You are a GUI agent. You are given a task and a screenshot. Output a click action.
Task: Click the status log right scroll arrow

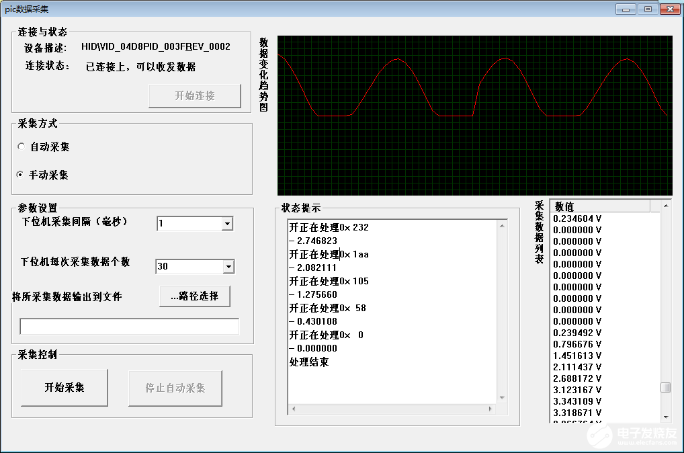[490, 409]
